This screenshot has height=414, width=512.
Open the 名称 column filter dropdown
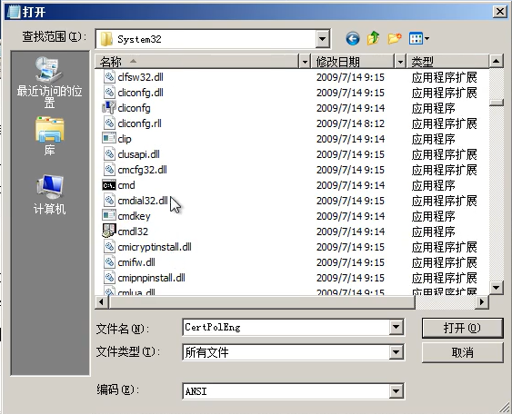coord(305,62)
